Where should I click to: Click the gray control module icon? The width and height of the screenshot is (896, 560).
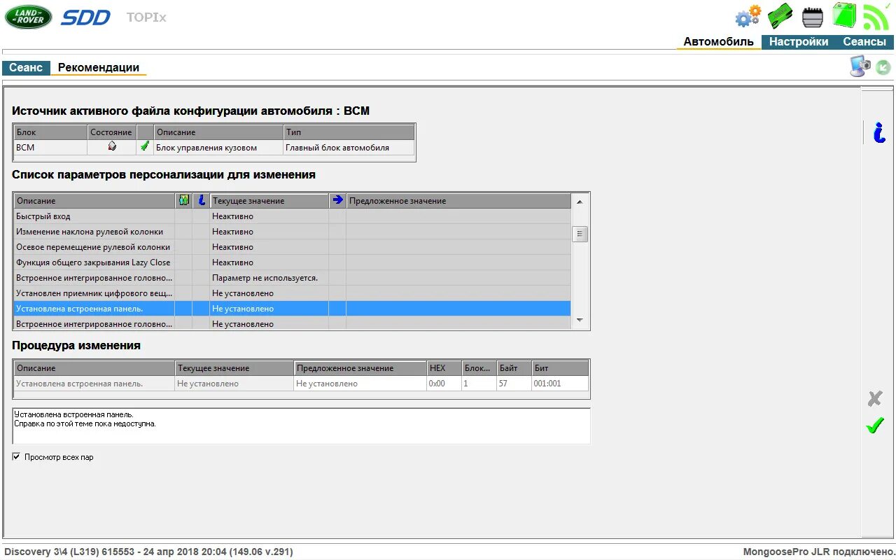pos(813,17)
